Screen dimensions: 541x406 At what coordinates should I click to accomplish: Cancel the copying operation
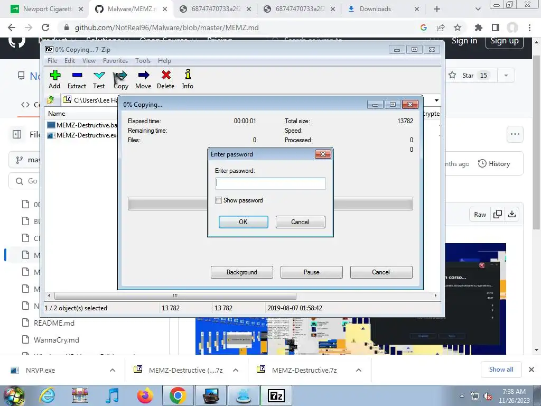click(x=381, y=272)
